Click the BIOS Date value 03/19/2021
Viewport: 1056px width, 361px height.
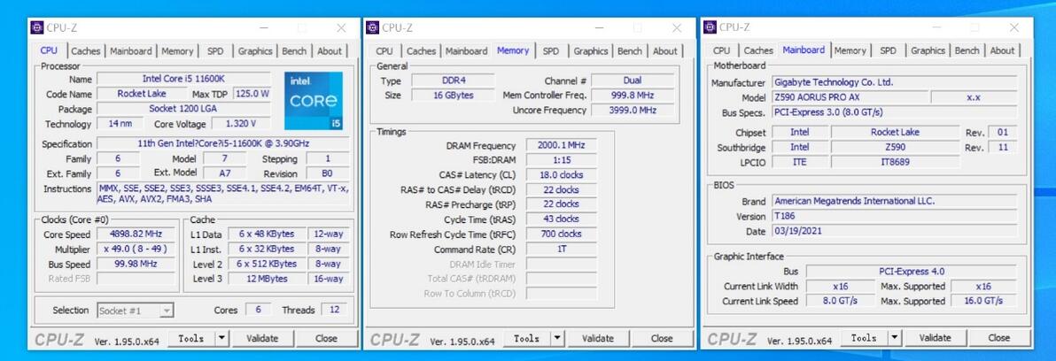click(894, 231)
